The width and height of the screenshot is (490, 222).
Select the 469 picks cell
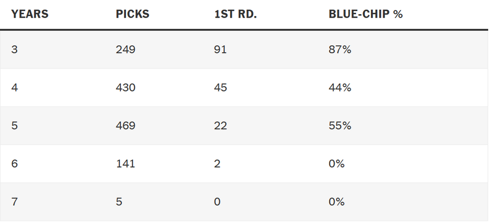[x=125, y=126]
